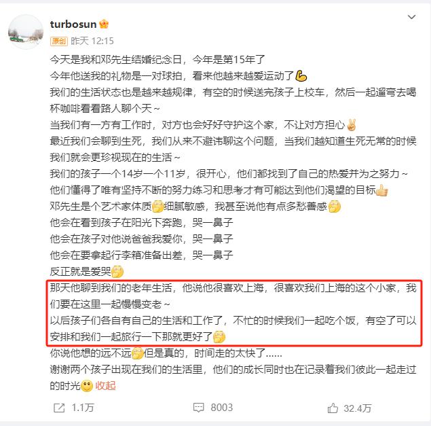Click the thumbs-up emoji after 目标
Image resolution: width=431 pixels, height=426 pixels.
[382, 190]
